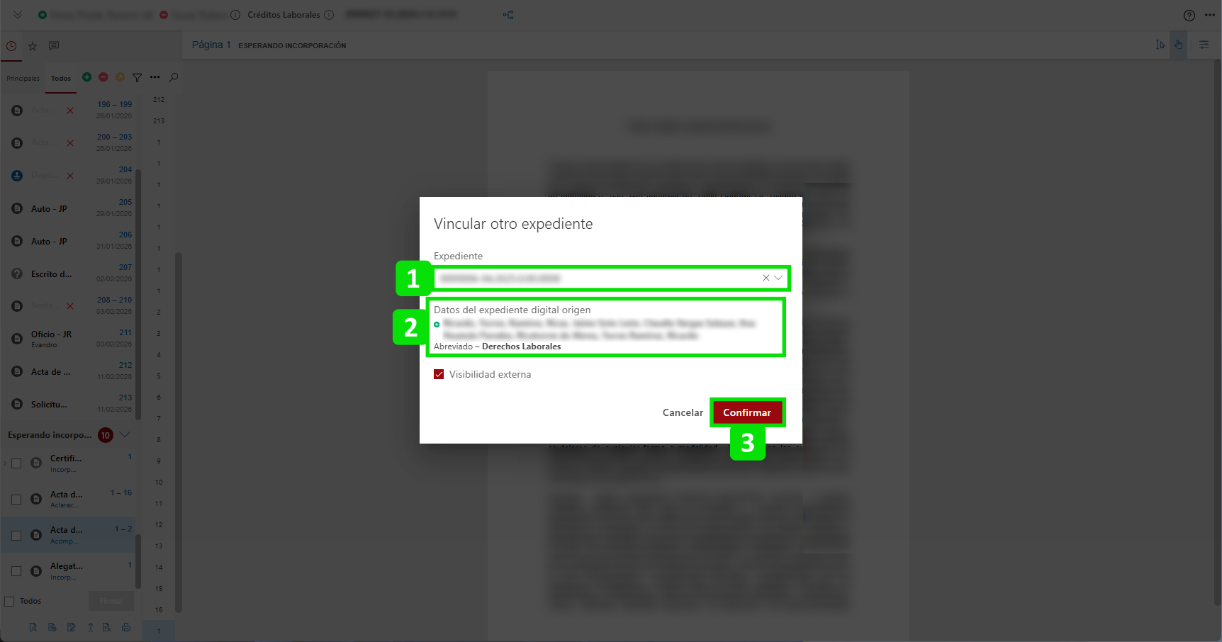Tick the checkbox beside the Alegat... document

point(16,571)
